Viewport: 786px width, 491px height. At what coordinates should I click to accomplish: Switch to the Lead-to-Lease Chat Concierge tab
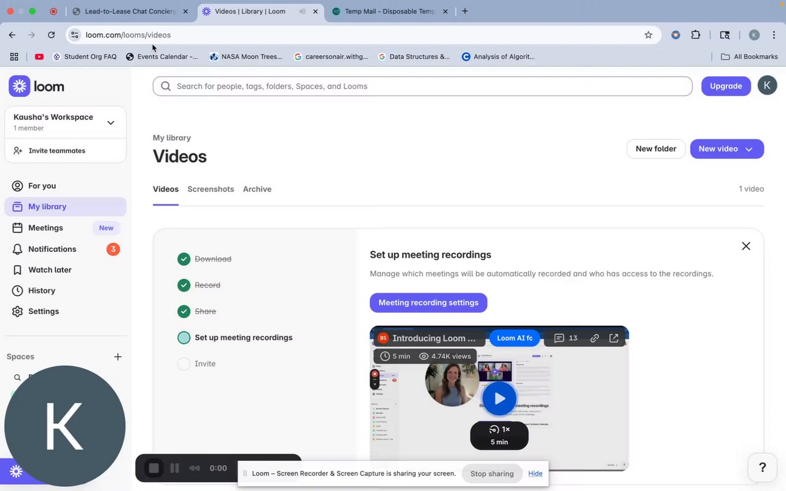tap(130, 11)
